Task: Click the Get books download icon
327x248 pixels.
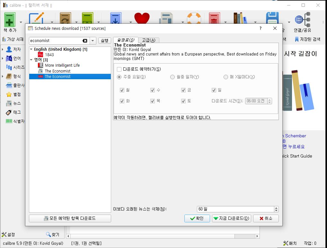Action: tap(116, 18)
